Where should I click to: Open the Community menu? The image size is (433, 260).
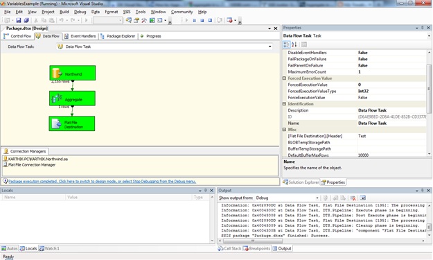tap(182, 12)
